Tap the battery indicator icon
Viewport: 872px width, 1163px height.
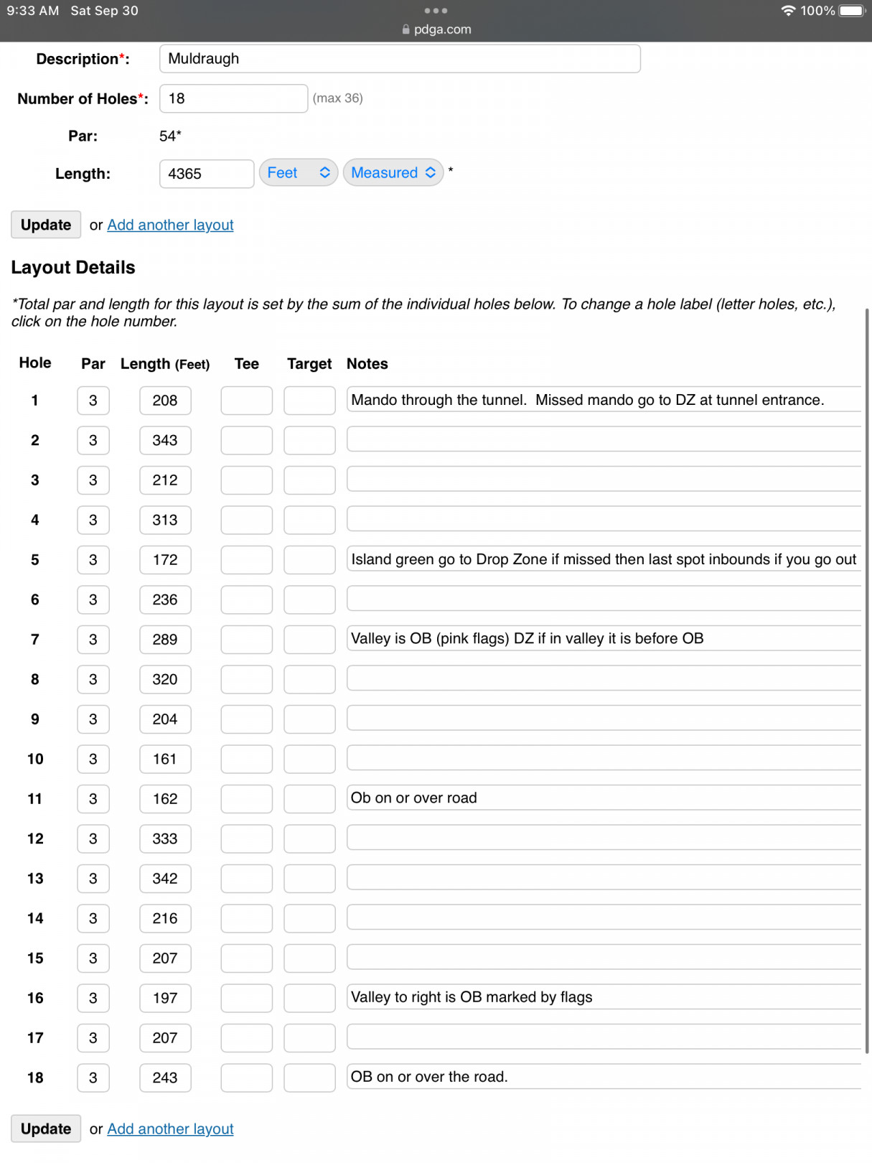852,11
